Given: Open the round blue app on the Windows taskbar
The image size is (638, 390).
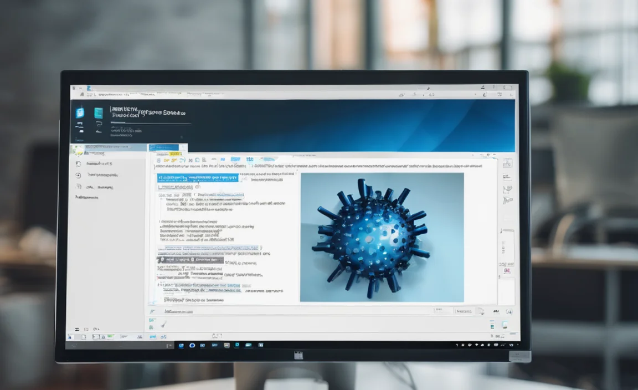Looking at the screenshot, I should point(192,345).
